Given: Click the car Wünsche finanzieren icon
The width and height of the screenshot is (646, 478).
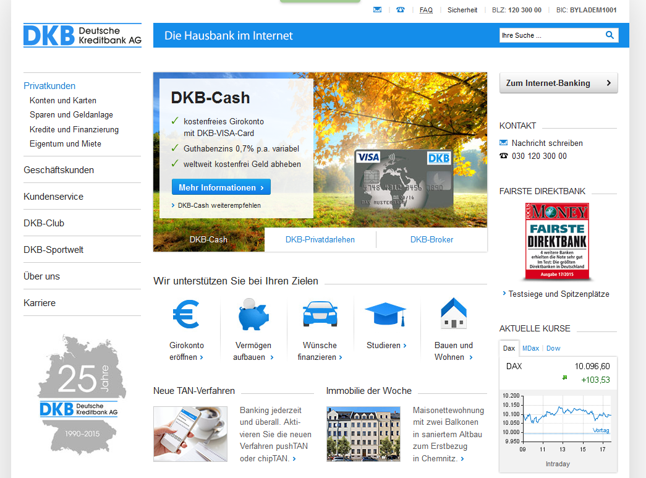Looking at the screenshot, I should tap(320, 314).
